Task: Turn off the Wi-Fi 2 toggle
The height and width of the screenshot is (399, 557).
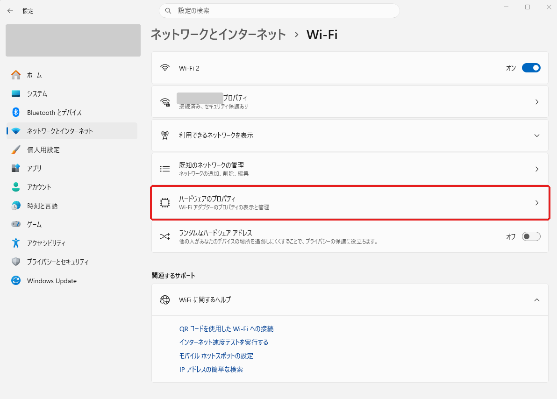Action: pyautogui.click(x=531, y=67)
